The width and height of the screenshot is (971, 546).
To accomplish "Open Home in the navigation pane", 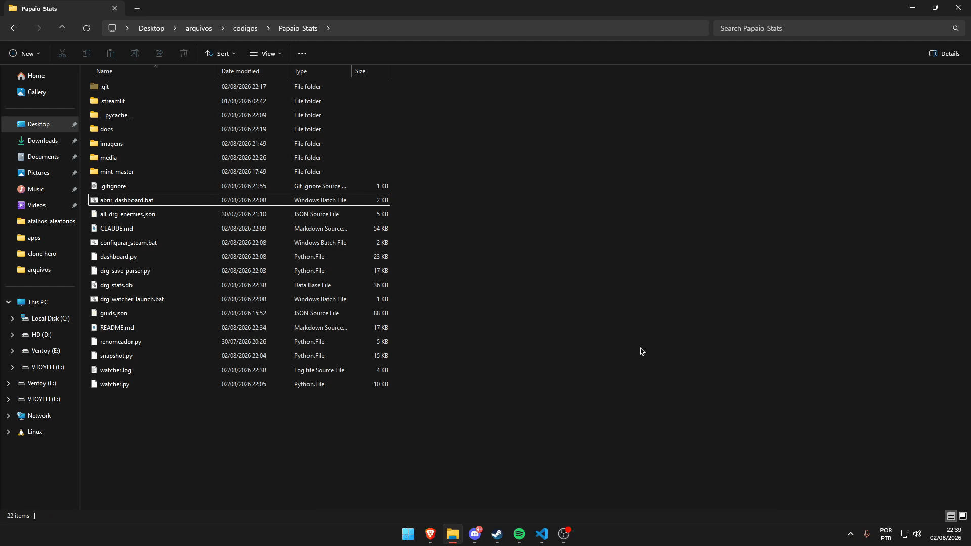I will click(x=40, y=76).
